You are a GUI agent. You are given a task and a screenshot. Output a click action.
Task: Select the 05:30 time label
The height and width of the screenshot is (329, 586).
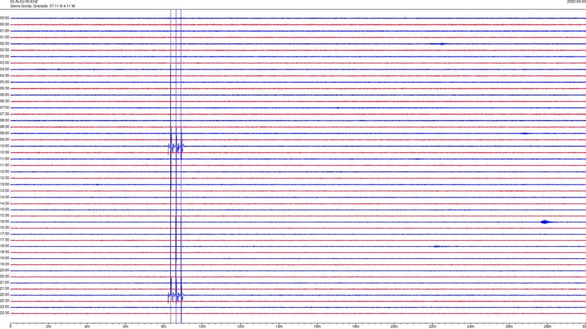(x=4, y=88)
